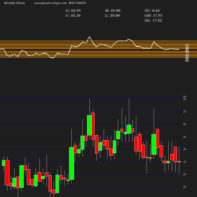Click the 'OH: 17.91' reading
197x197 pixels.
153,16
